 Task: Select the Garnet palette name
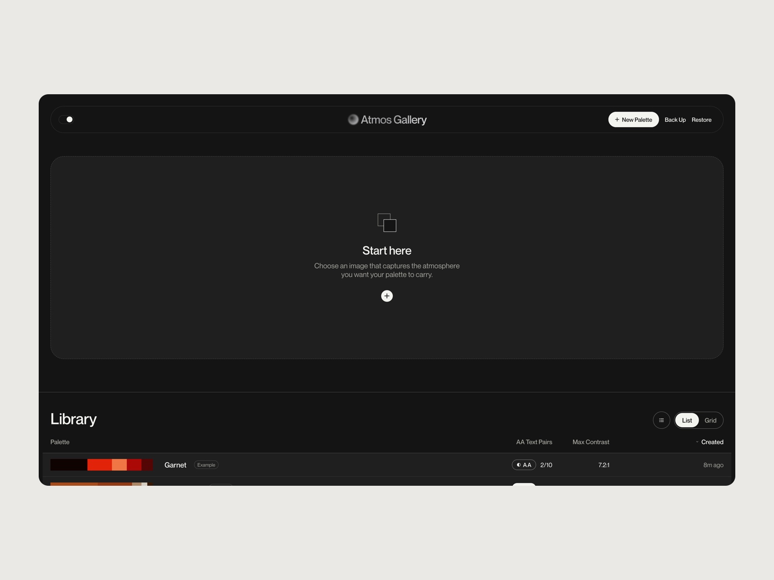[175, 465]
